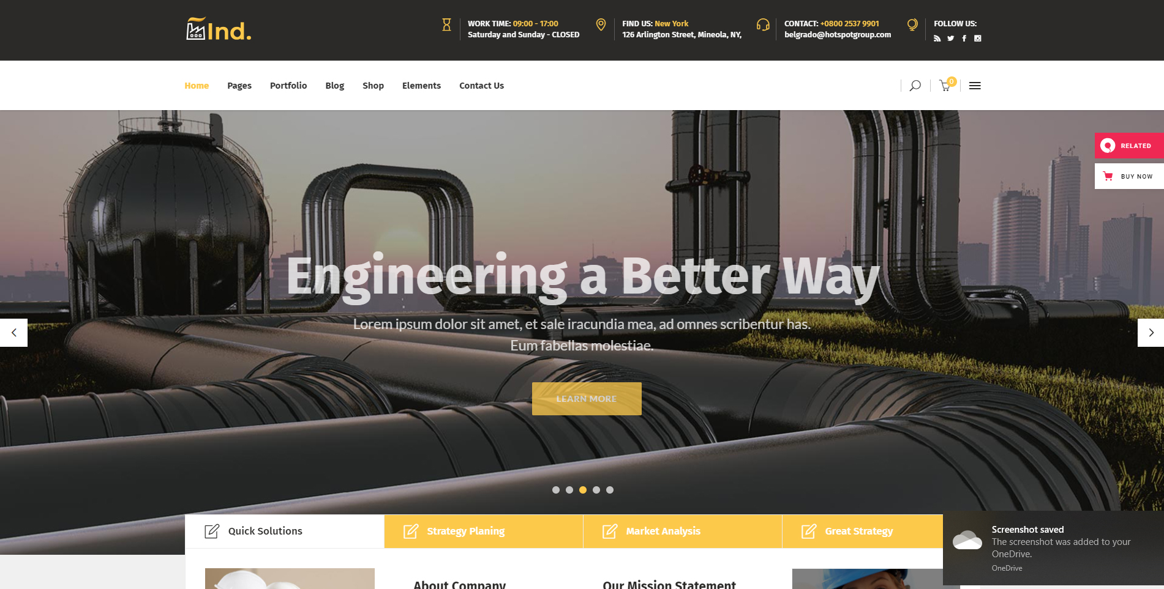Image resolution: width=1164 pixels, height=589 pixels.
Task: Open the search magnifier icon
Action: tap(915, 86)
